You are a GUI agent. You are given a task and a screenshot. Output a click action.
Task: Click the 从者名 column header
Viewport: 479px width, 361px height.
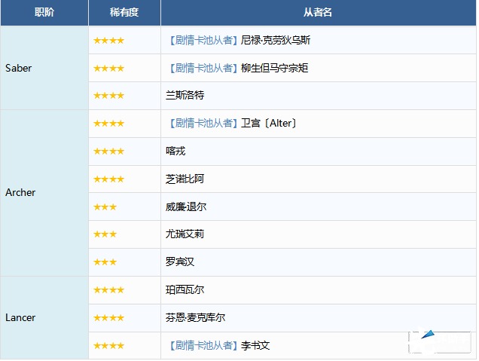[319, 13]
